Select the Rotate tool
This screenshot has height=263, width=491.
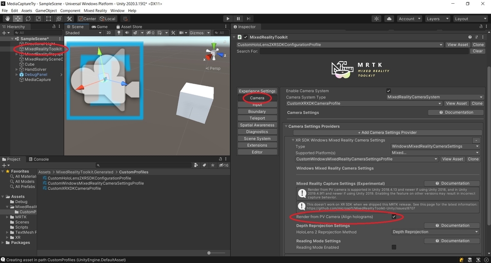coord(28,19)
